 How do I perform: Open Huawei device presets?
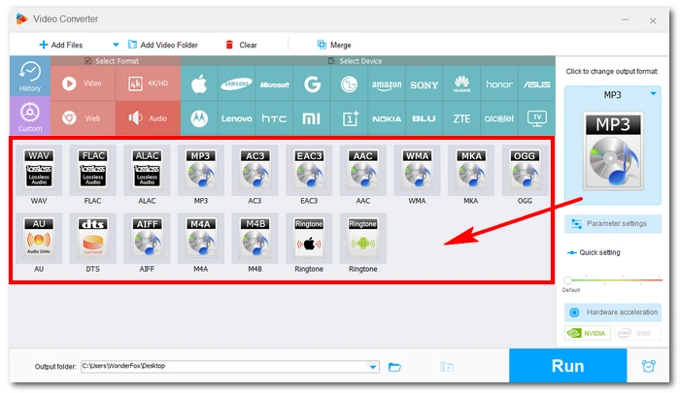461,84
